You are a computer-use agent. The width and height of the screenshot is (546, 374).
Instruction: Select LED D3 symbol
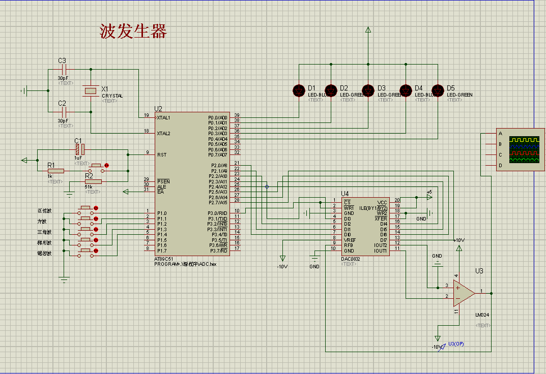tap(368, 91)
